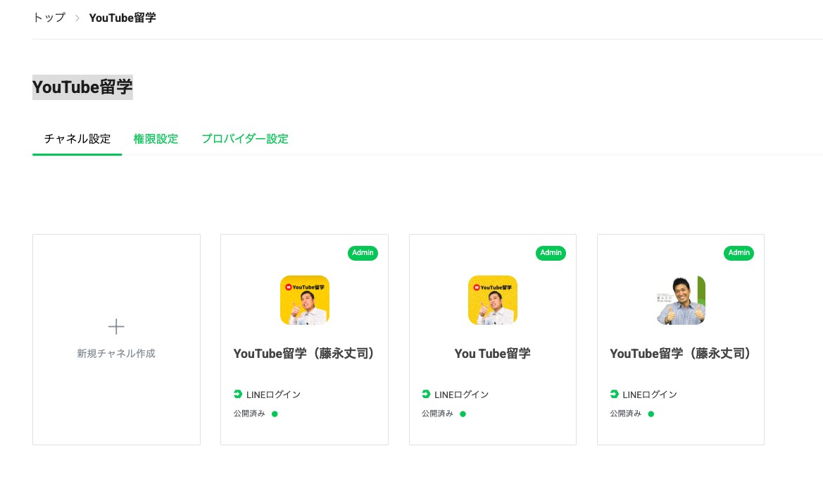
Task: Click 公開済み status on thumbs-up photo card
Action: tap(626, 414)
